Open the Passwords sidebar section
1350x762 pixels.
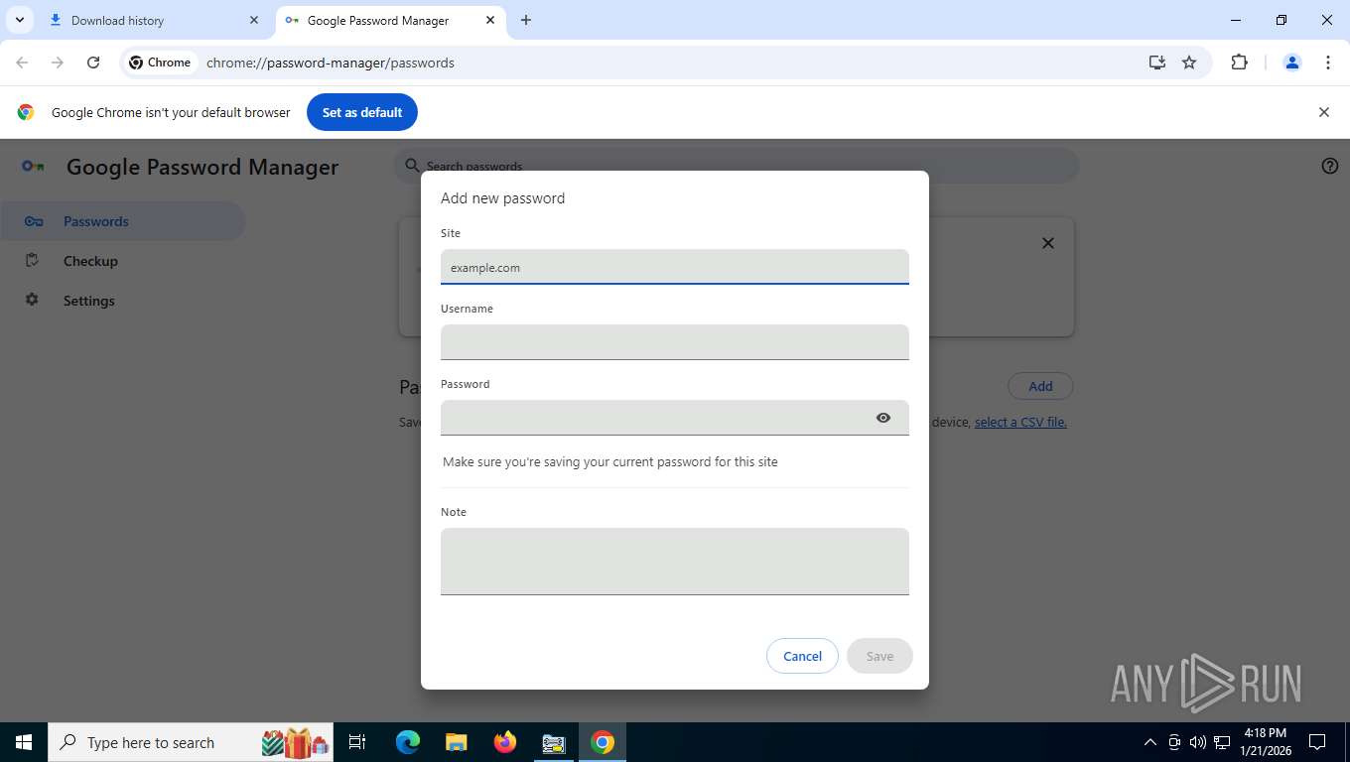coord(123,221)
